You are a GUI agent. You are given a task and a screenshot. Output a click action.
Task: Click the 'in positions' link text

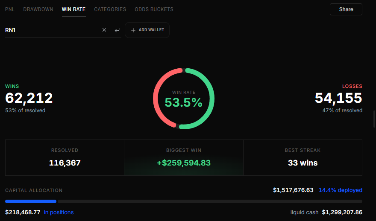(59, 212)
